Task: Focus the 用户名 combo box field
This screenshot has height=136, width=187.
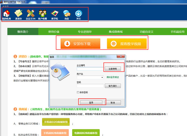Action: pos(90,77)
